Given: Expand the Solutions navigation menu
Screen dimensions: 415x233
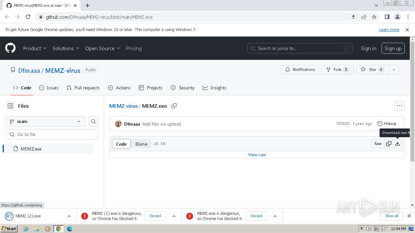Looking at the screenshot, I should coord(66,48).
